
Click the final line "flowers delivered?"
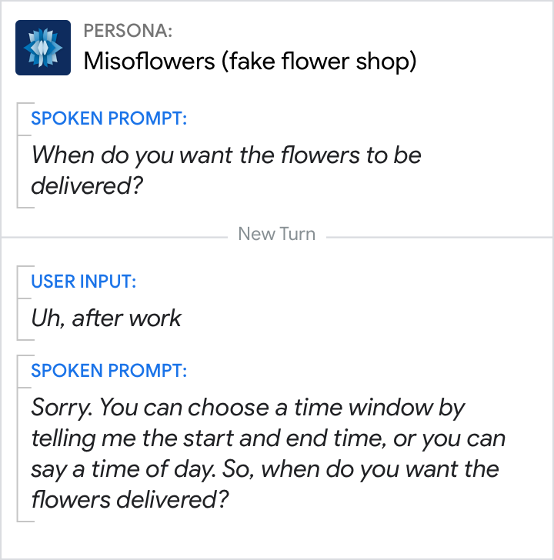(x=130, y=500)
